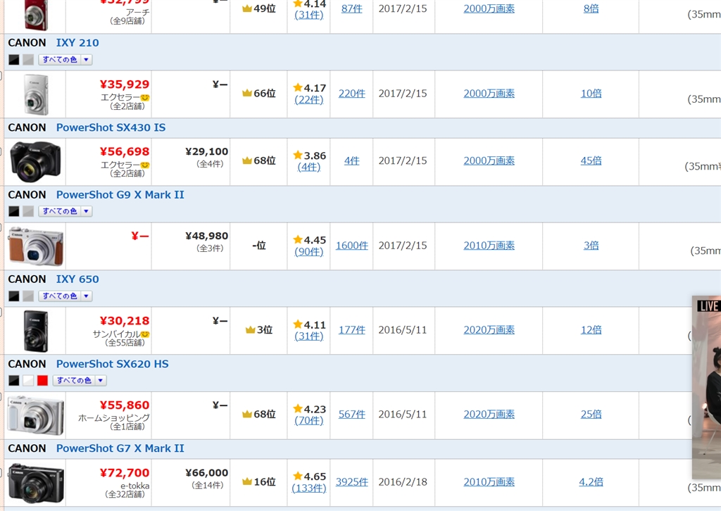Click the silver SX620 HS camera thumbnail
The height and width of the screenshot is (511, 721).
(x=35, y=415)
